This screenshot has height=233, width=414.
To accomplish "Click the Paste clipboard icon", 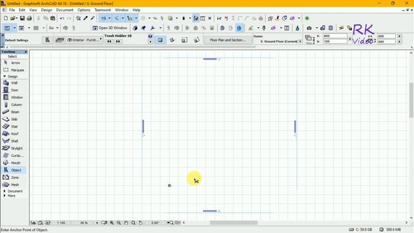I will (53, 18).
